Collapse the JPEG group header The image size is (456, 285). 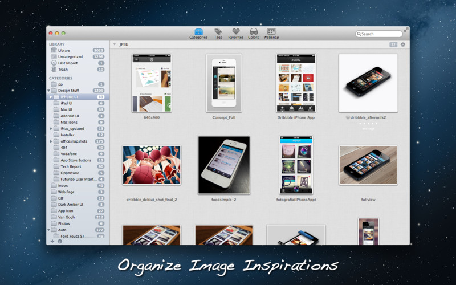coord(115,44)
